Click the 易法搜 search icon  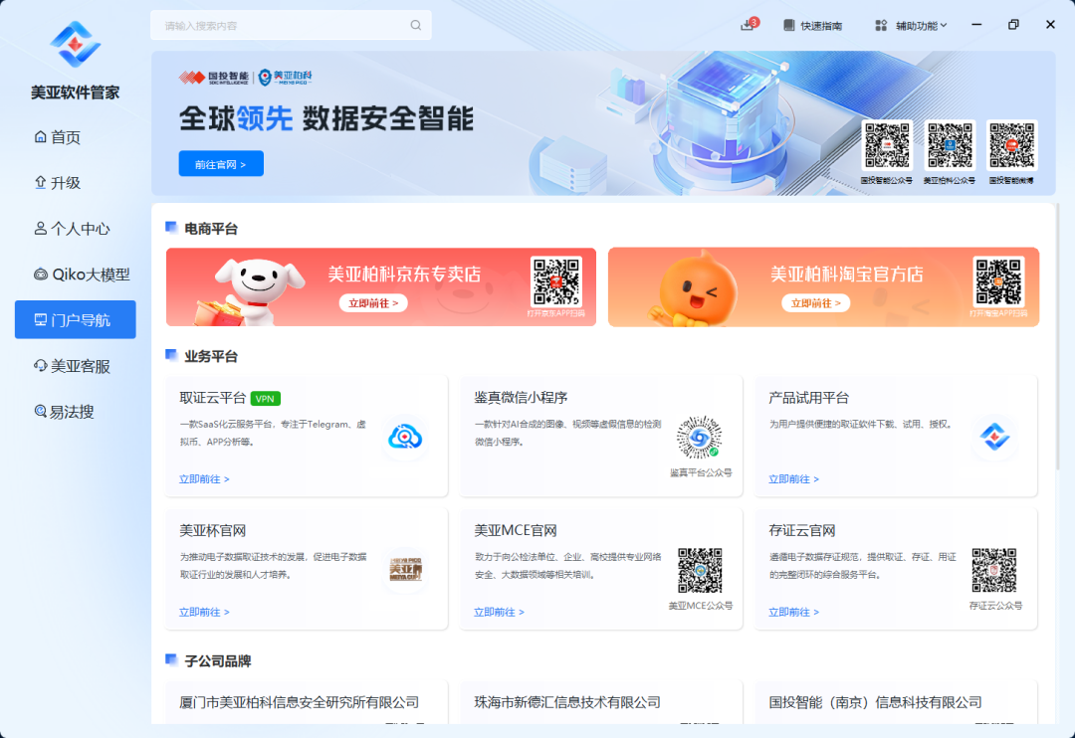(x=41, y=411)
